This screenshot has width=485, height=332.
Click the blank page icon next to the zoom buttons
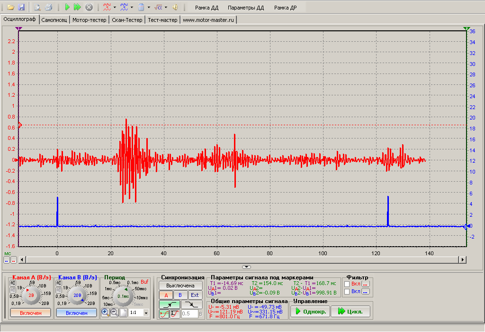tap(123, 313)
